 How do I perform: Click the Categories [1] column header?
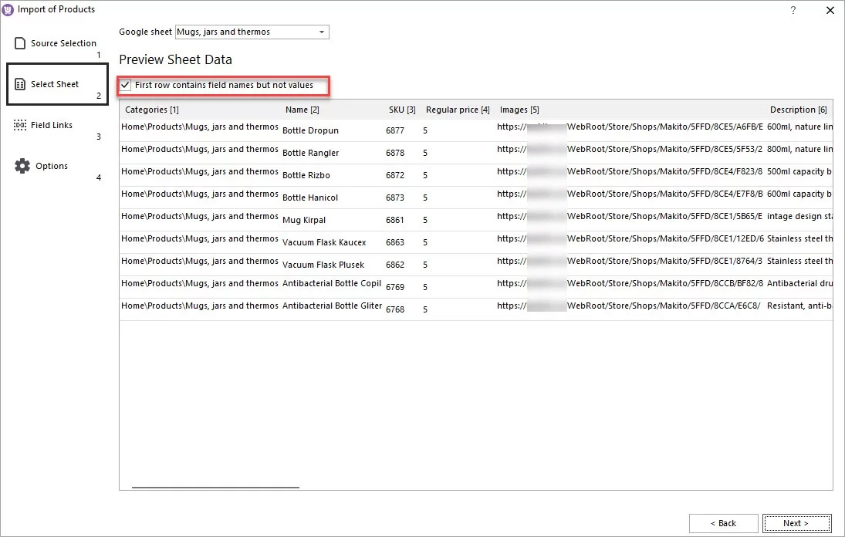[x=152, y=110]
